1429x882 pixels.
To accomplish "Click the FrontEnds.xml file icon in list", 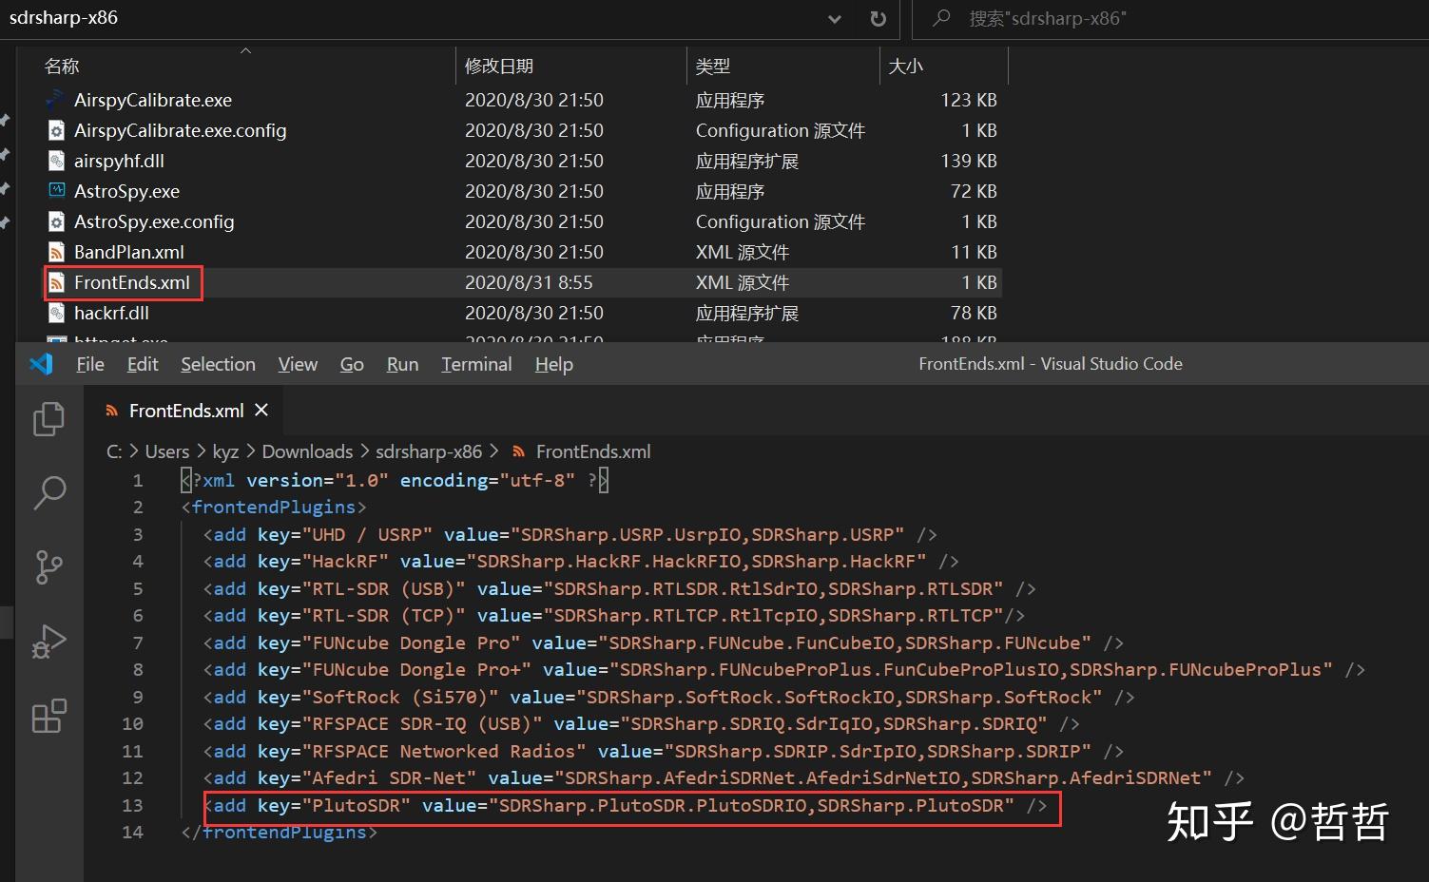I will click(56, 282).
